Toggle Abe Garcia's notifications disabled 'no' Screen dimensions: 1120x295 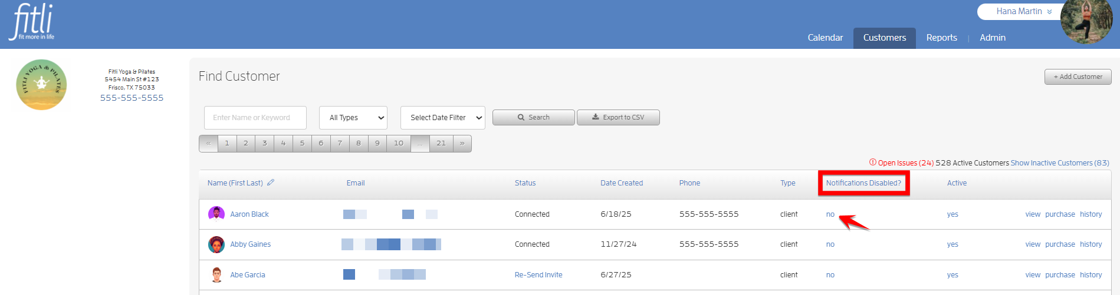click(830, 275)
